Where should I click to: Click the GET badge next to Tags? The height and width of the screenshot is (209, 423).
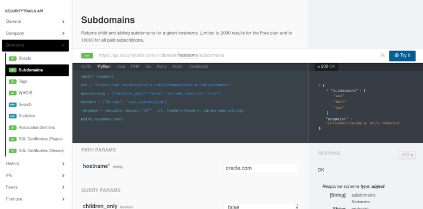pos(12,81)
